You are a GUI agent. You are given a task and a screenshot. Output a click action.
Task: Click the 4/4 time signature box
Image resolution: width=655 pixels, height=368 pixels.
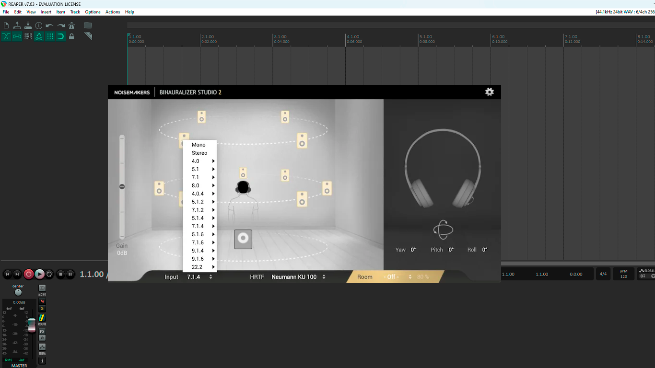[603, 274]
